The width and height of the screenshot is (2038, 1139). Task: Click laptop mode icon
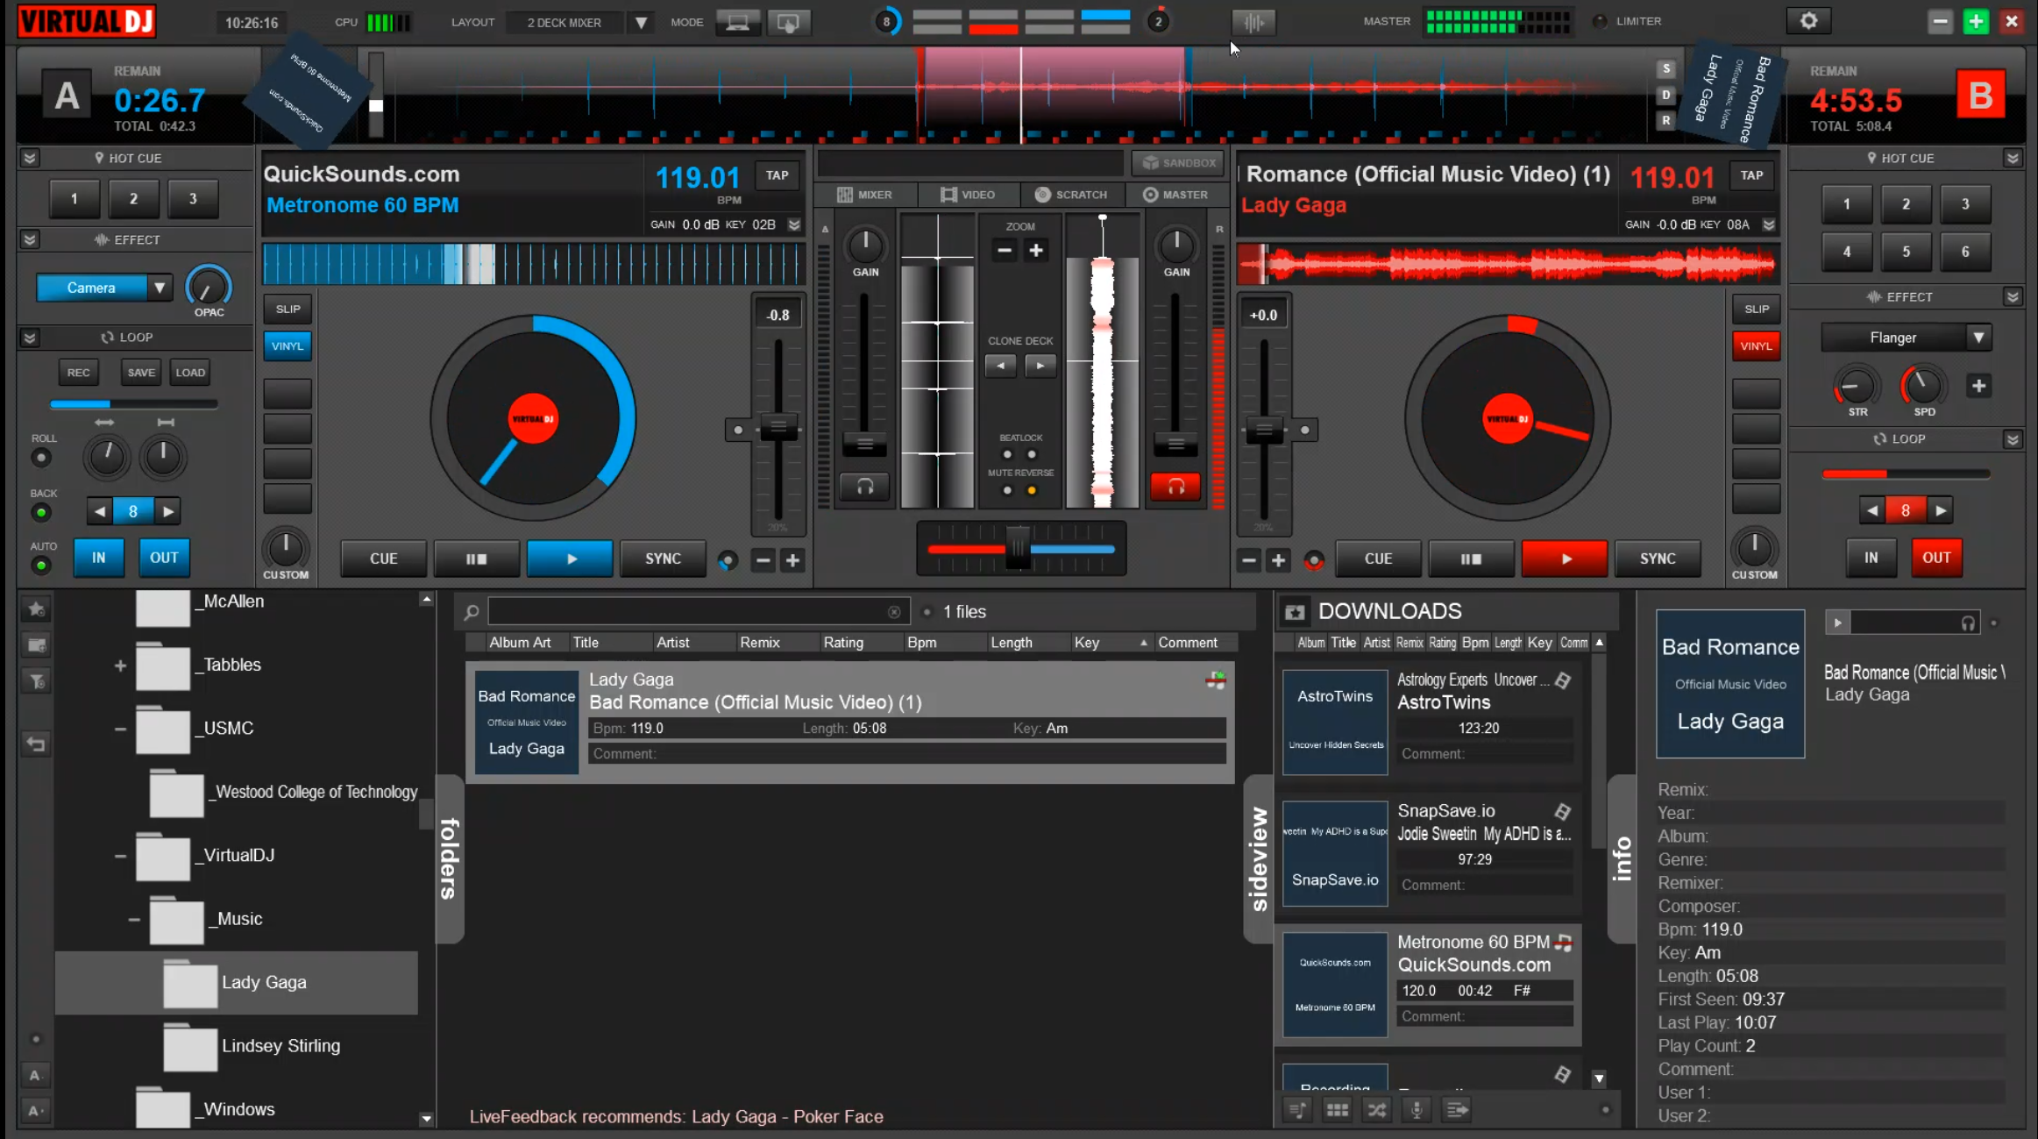(737, 23)
